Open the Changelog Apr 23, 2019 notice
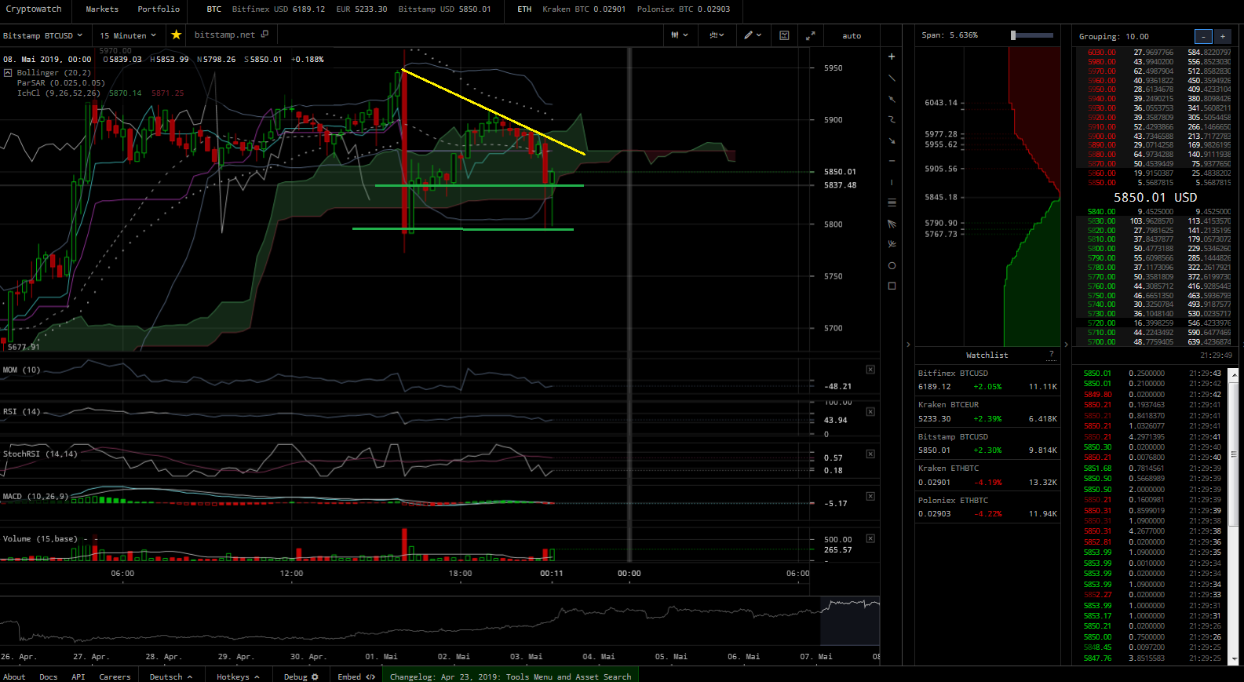 click(510, 677)
